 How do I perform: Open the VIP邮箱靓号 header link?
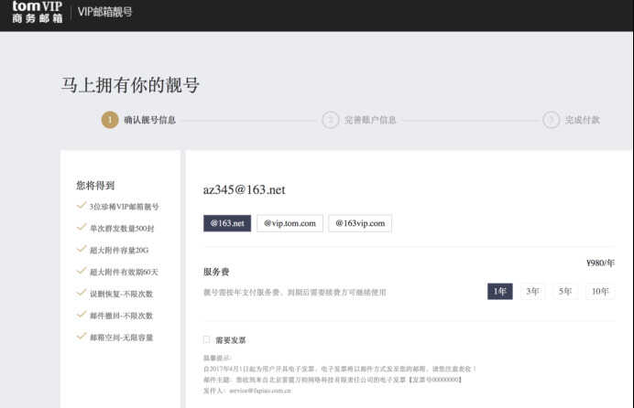(105, 12)
